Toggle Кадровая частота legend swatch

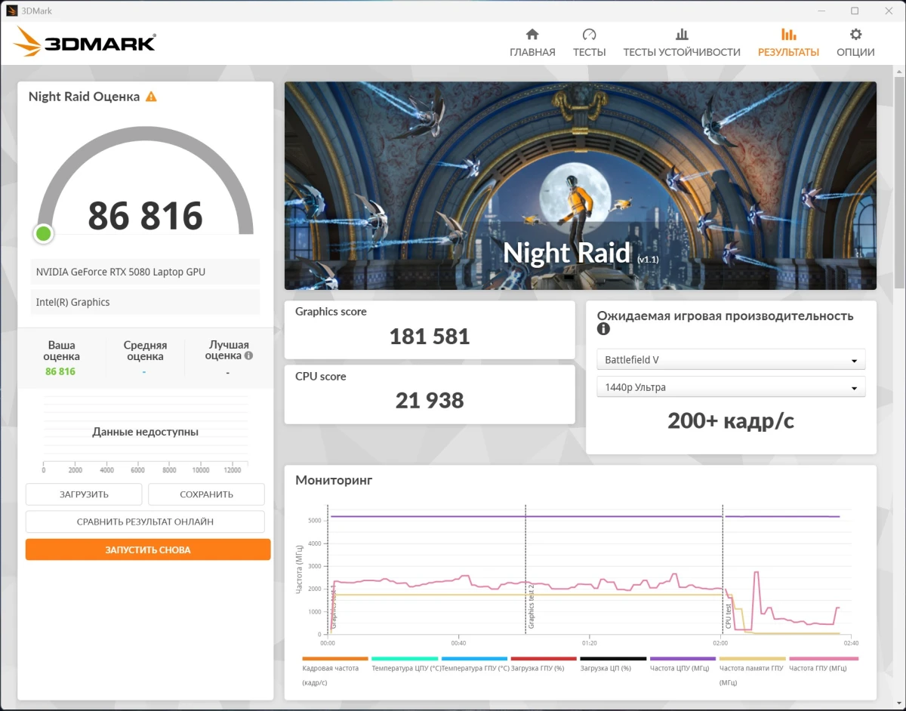[x=335, y=659]
